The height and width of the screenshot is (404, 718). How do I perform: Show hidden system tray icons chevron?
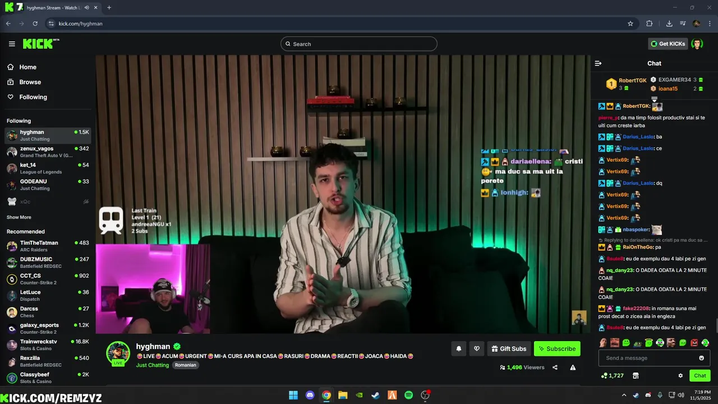pyautogui.click(x=623, y=395)
